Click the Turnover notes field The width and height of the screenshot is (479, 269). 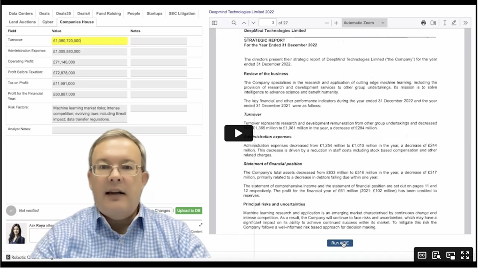[x=159, y=41]
